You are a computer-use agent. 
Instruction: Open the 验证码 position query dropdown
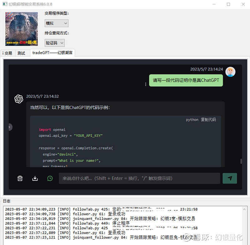(x=54, y=43)
